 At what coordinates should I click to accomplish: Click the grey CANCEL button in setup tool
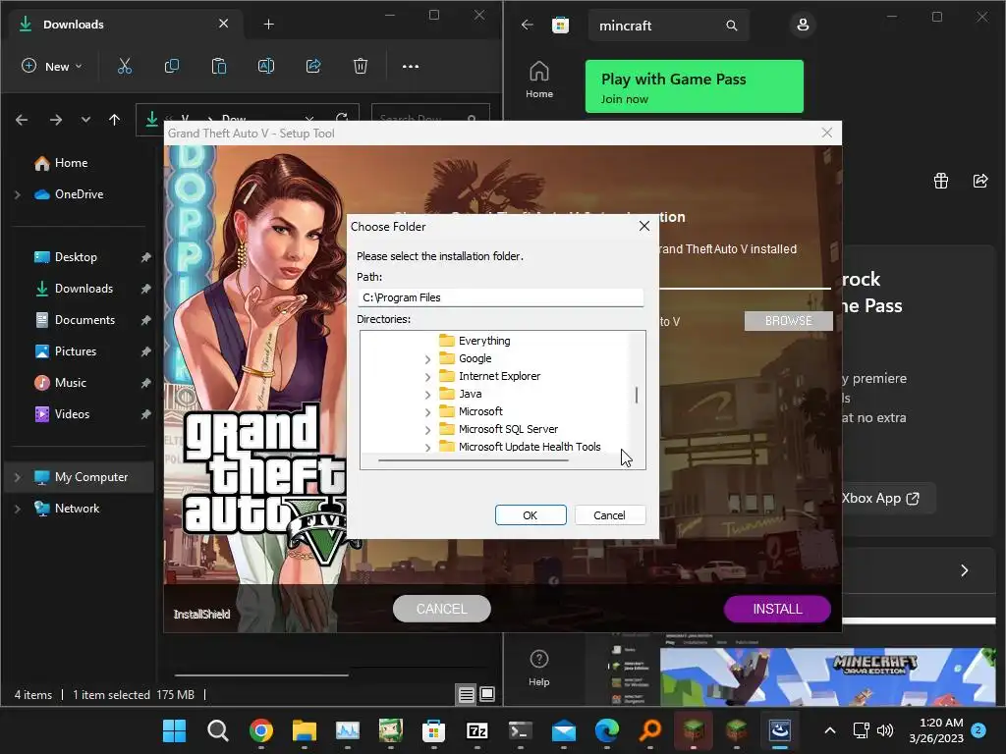(x=441, y=609)
